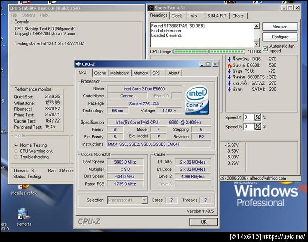The image size is (308, 242).
Task: Click the Name field Intel Core 2 Duo E6600
Action: coord(144,89)
